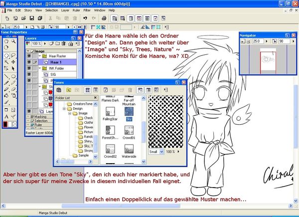The width and height of the screenshot is (299, 217).
Task: Open the Layers opacity 100% arrow
Action: pyautogui.click(x=45, y=44)
